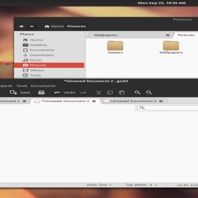Go back with the file manager arrow
Viewport: 198px width, 198px height.
21,26
